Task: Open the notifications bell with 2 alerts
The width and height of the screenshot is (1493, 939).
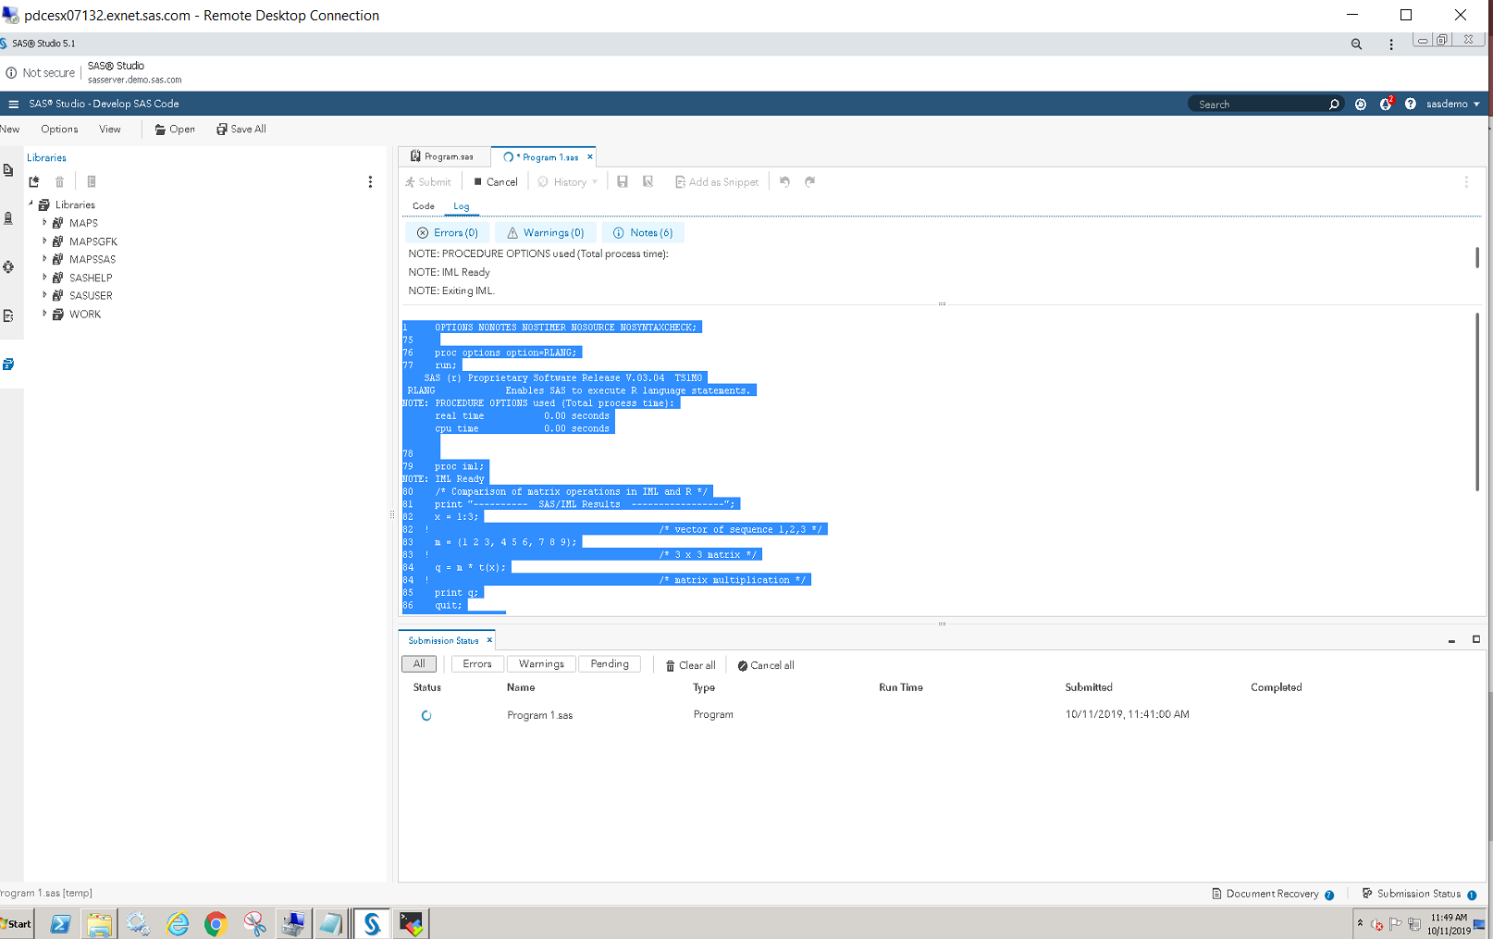Action: coord(1385,104)
